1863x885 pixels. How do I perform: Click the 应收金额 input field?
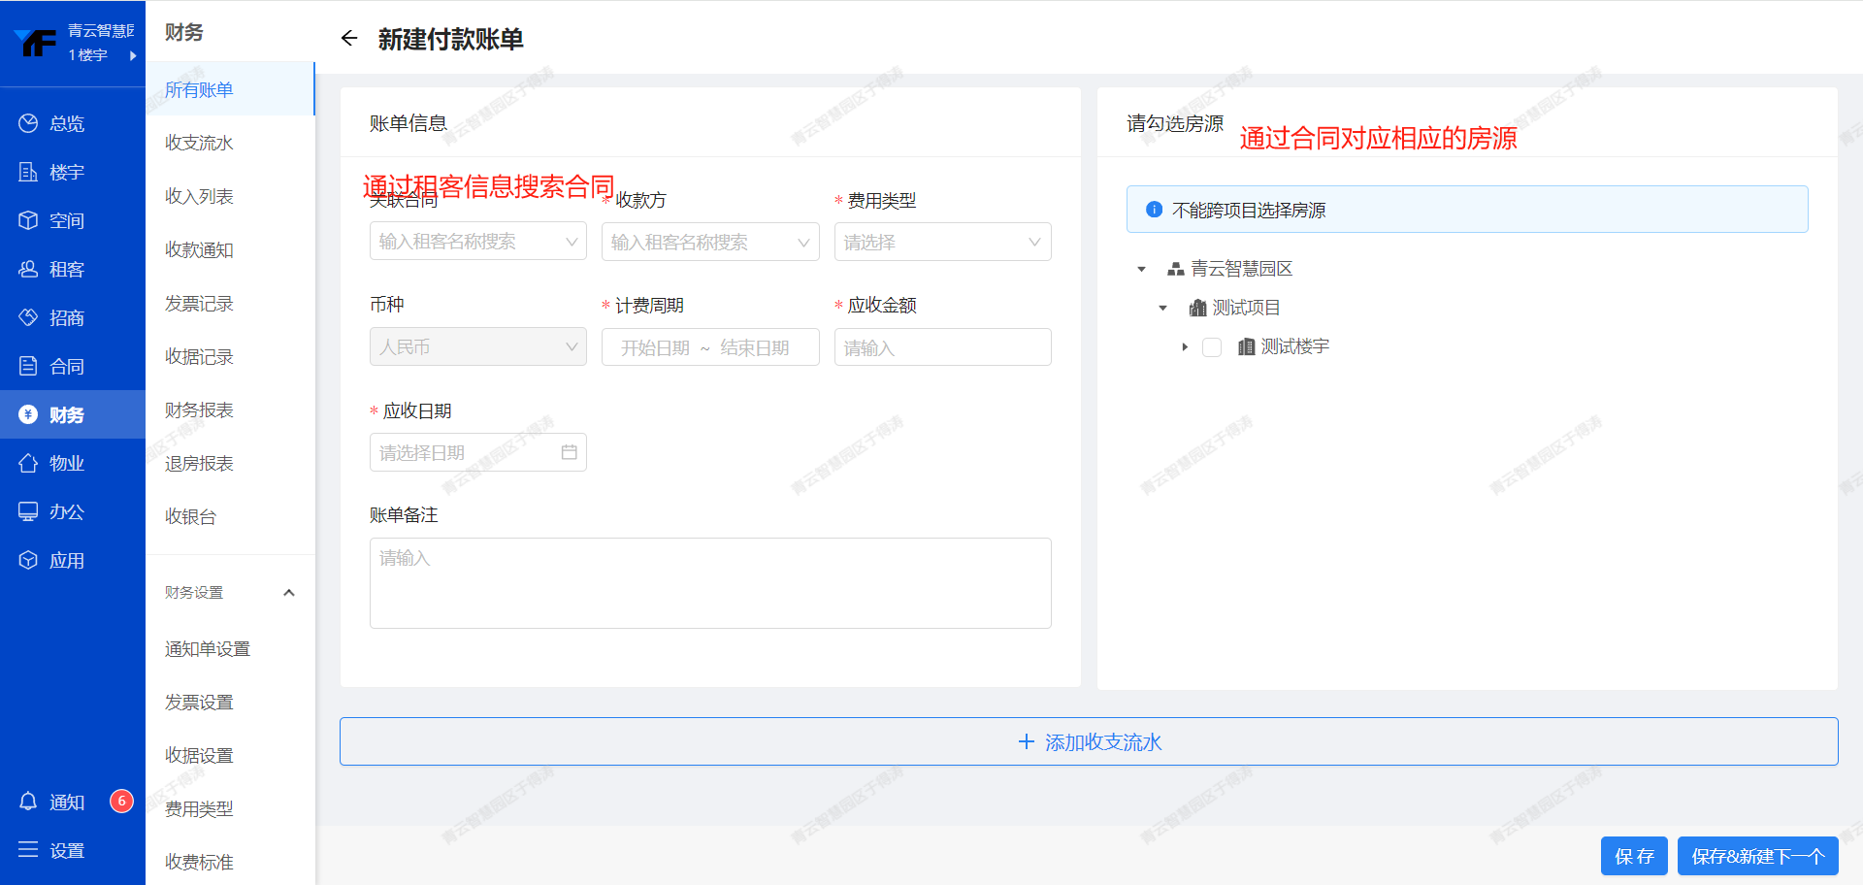[942, 347]
